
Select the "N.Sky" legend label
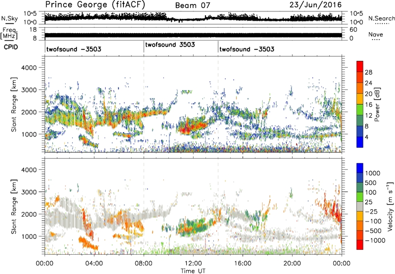click(x=9, y=18)
